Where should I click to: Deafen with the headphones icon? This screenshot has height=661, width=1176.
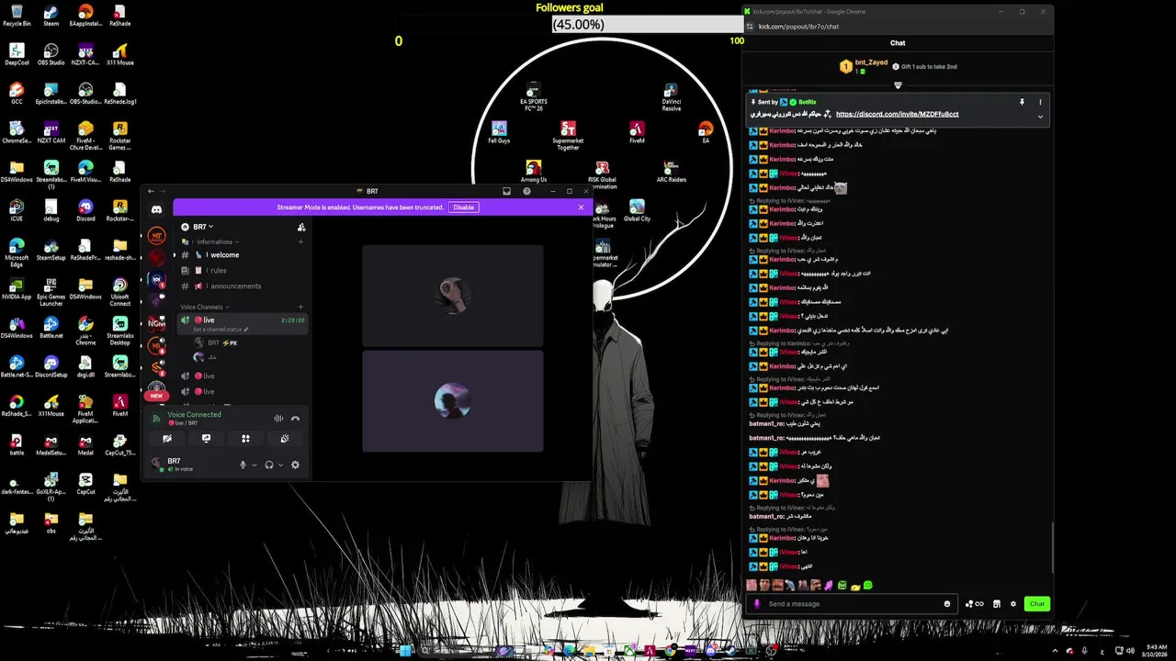click(269, 465)
